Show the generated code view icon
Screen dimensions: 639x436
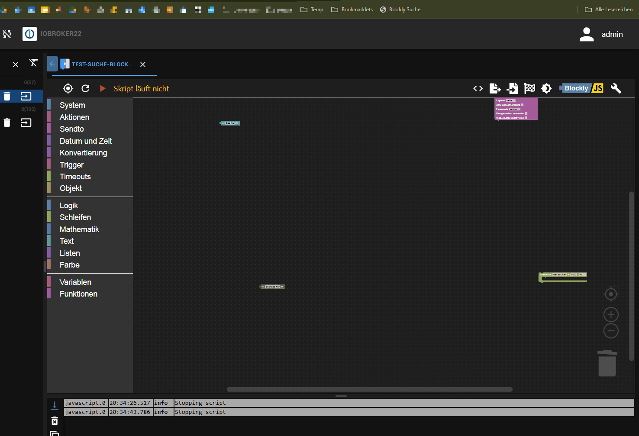click(478, 88)
